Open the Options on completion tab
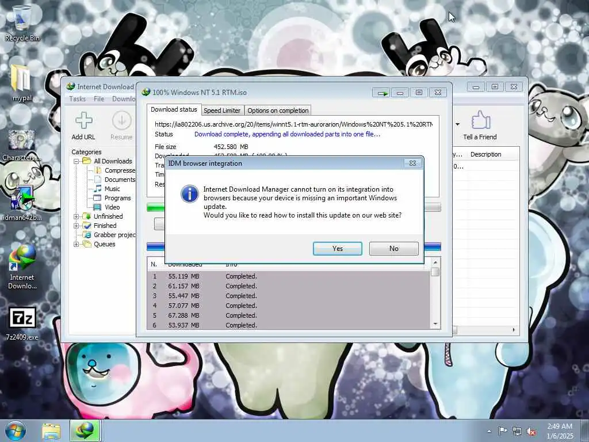 pyautogui.click(x=278, y=110)
